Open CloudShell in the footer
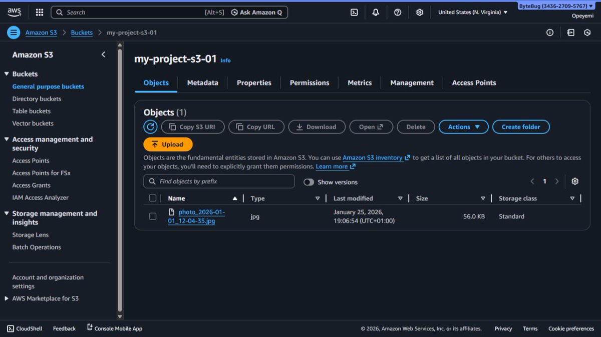The height and width of the screenshot is (337, 601). point(25,328)
